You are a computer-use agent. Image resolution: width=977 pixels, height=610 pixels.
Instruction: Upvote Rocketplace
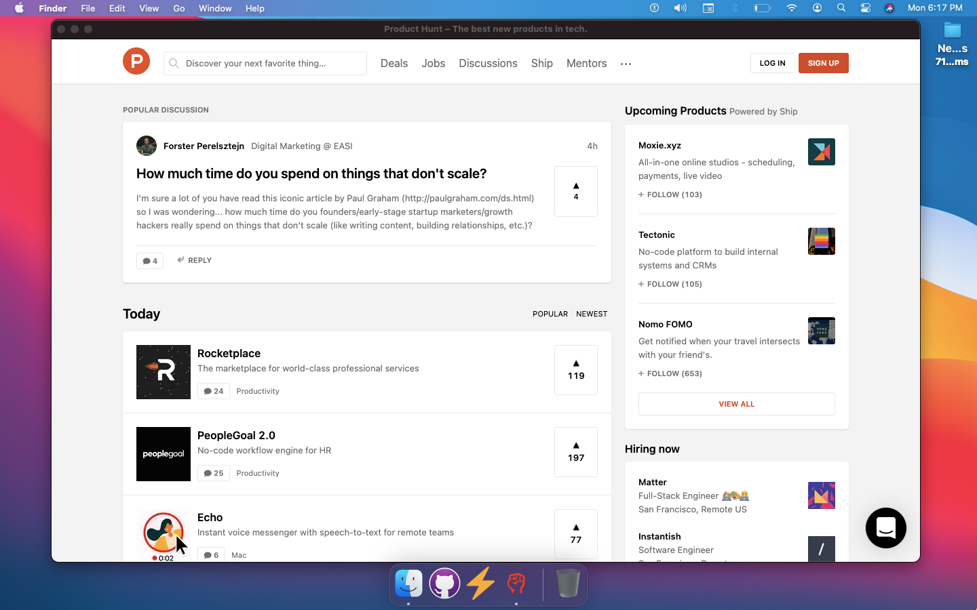tap(575, 370)
